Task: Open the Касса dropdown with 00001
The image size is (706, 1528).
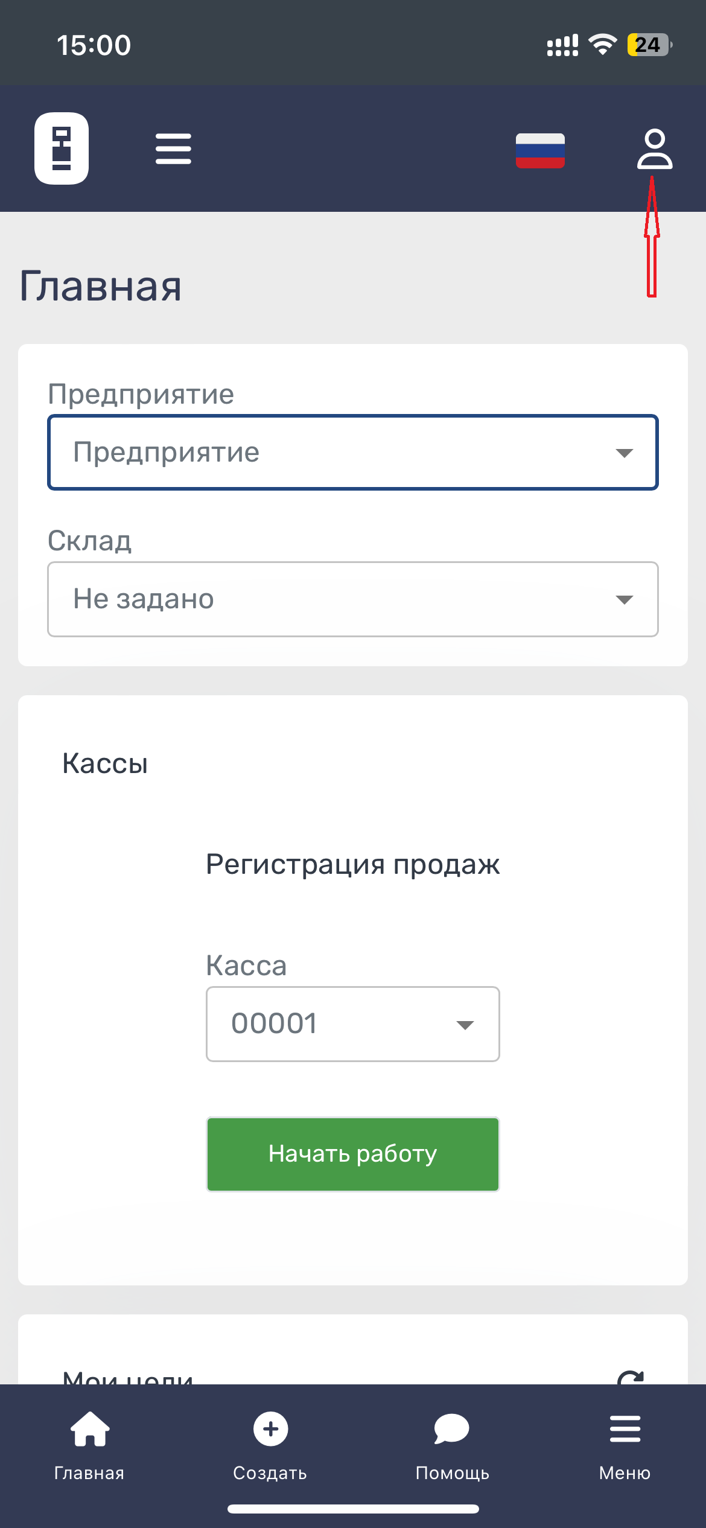Action: point(353,1024)
